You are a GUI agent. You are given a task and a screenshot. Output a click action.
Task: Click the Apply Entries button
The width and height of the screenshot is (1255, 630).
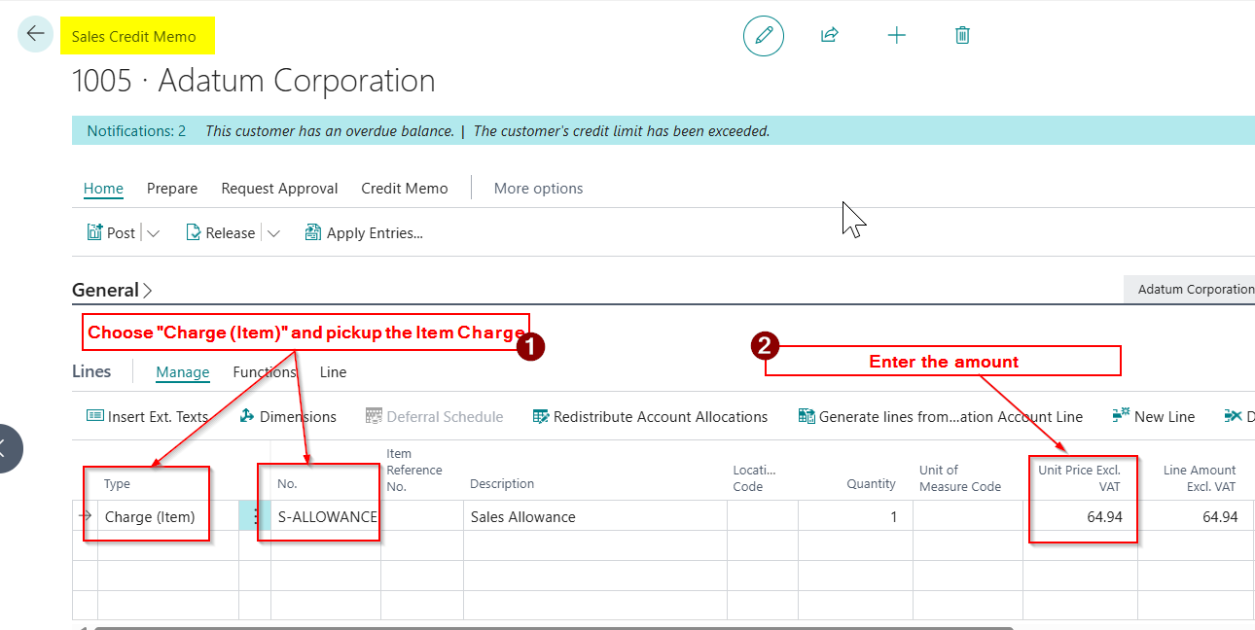364,233
